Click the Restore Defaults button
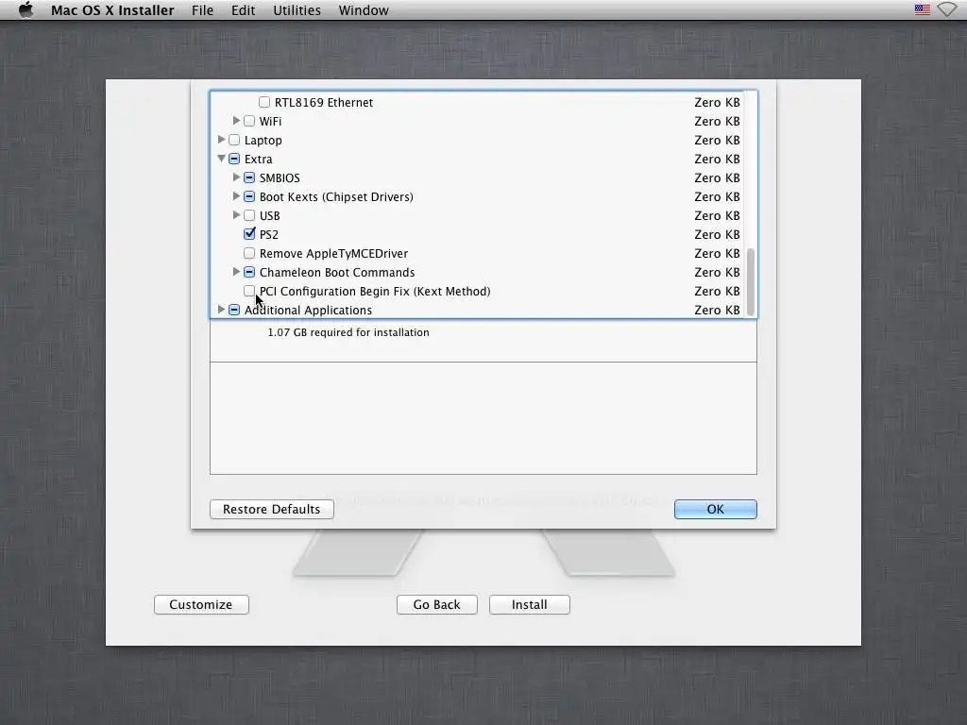The image size is (967, 725). (271, 509)
